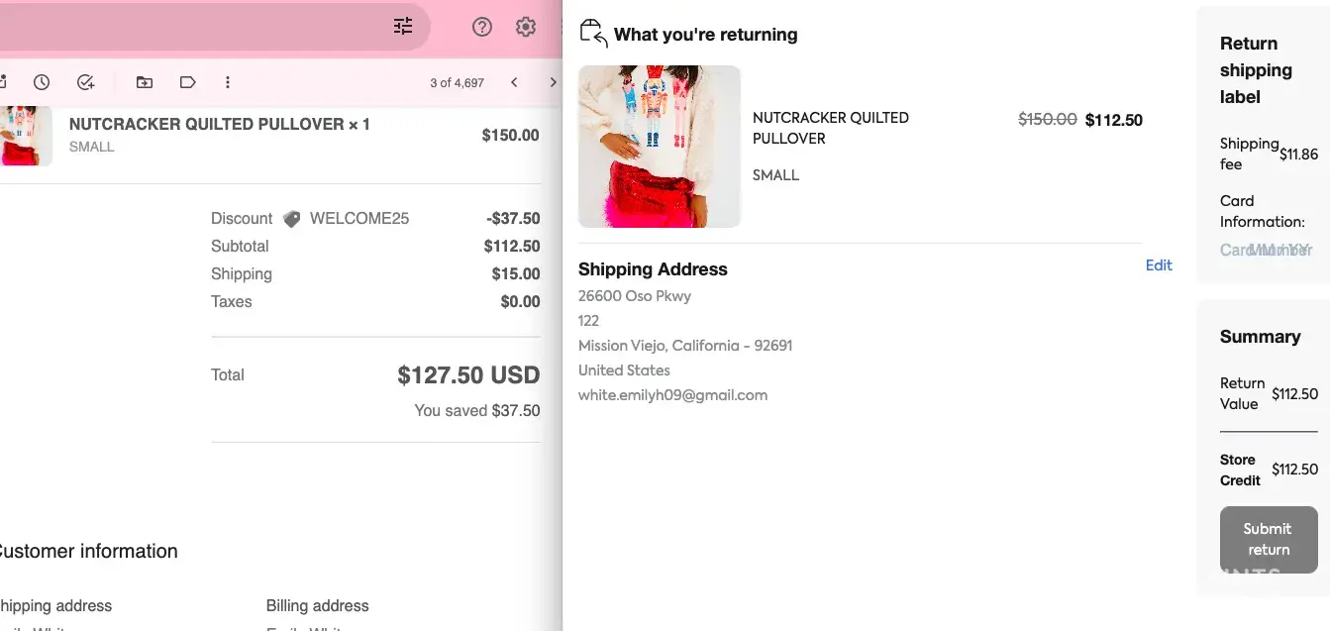Open the Labels icon
The width and height of the screenshot is (1330, 631).
click(187, 82)
